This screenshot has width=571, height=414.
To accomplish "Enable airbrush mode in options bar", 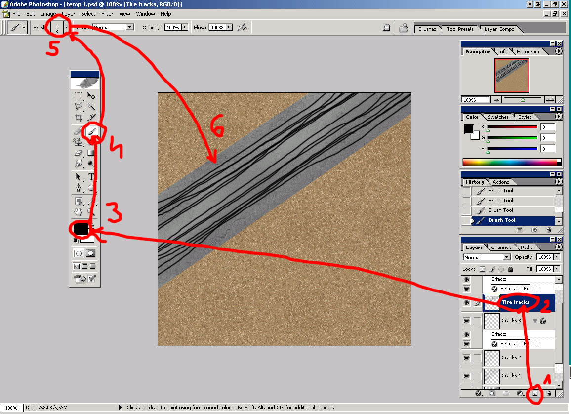I will click(242, 28).
